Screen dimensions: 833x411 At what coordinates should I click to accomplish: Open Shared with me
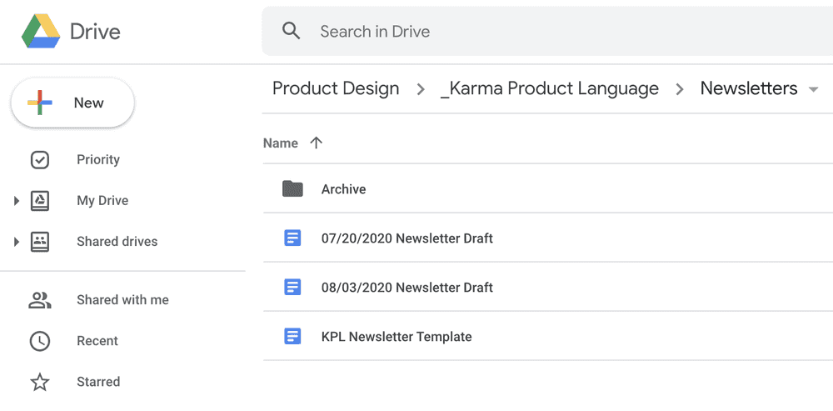point(122,300)
